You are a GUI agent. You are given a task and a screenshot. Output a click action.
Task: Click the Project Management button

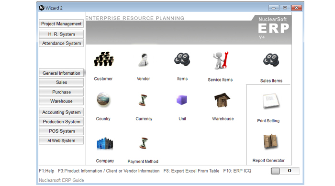(61, 24)
